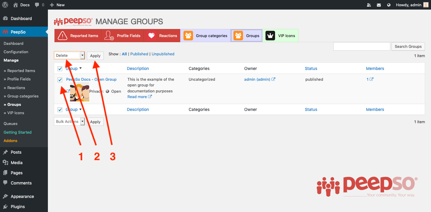
Task: Switch to the Group categories tab
Action: tap(205, 36)
